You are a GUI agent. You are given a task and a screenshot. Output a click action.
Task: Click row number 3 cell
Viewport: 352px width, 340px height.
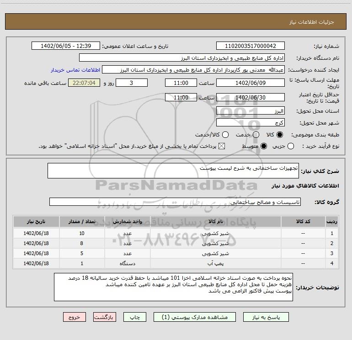(332, 253)
